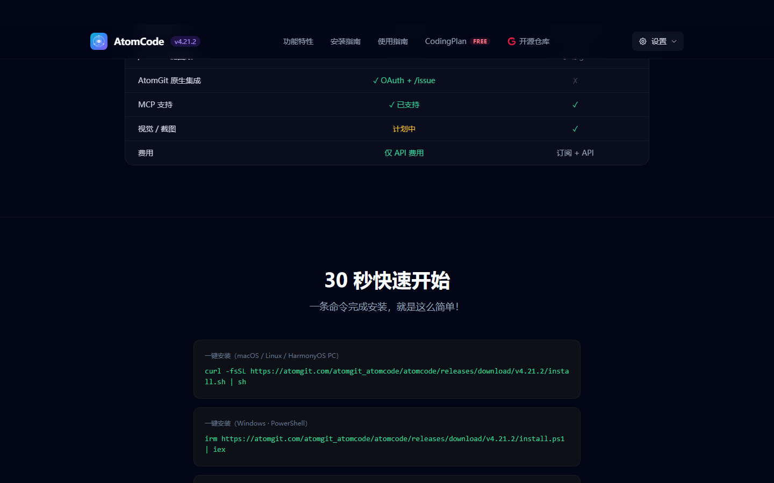The height and width of the screenshot is (483, 774).
Task: Click the red G icon for 开源仓库
Action: (512, 41)
